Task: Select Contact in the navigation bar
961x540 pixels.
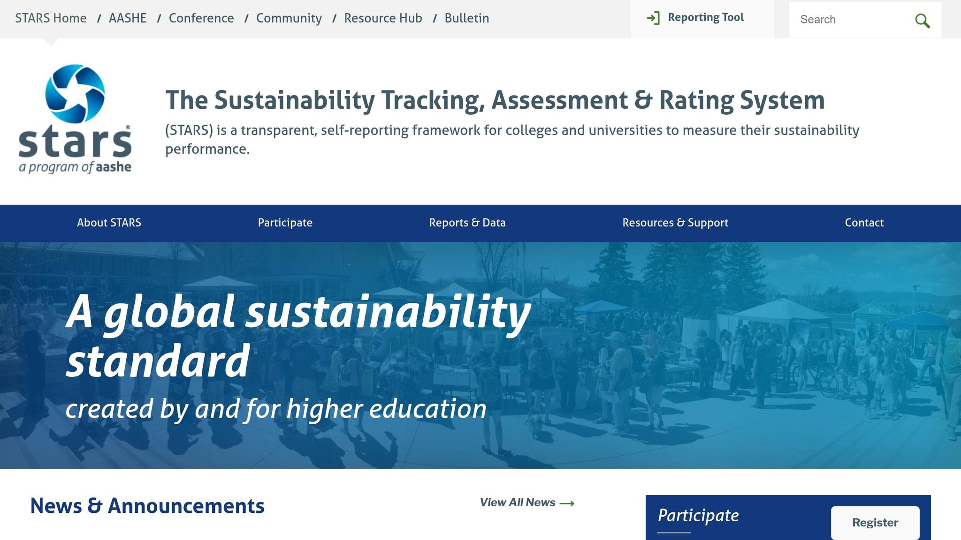Action: (864, 223)
